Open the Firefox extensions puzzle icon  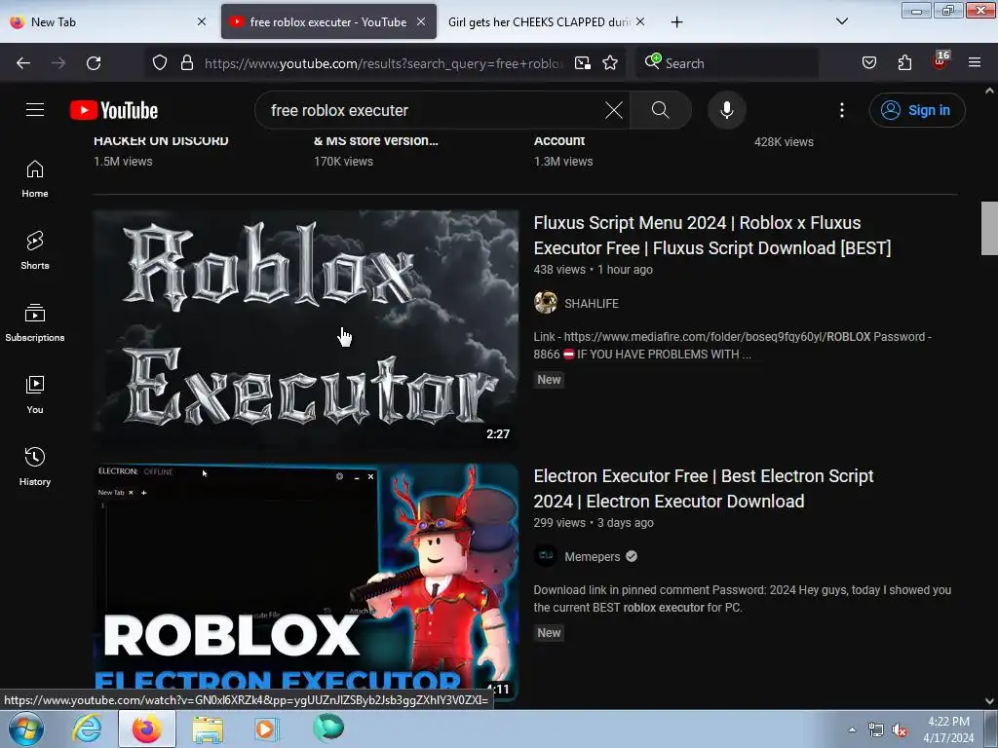pyautogui.click(x=904, y=63)
